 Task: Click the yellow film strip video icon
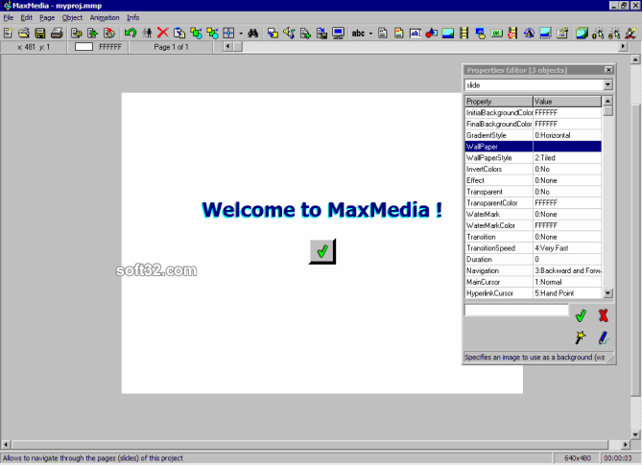click(x=464, y=34)
